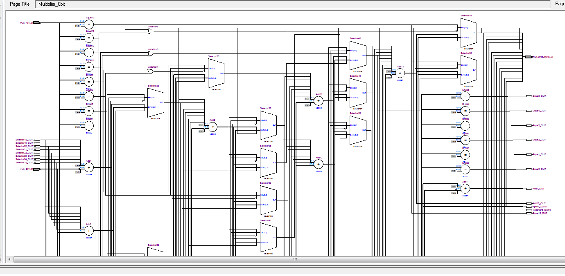This screenshot has width=565, height=276.
Task: Select the Add1_OUT output connector
Action: click(529, 189)
